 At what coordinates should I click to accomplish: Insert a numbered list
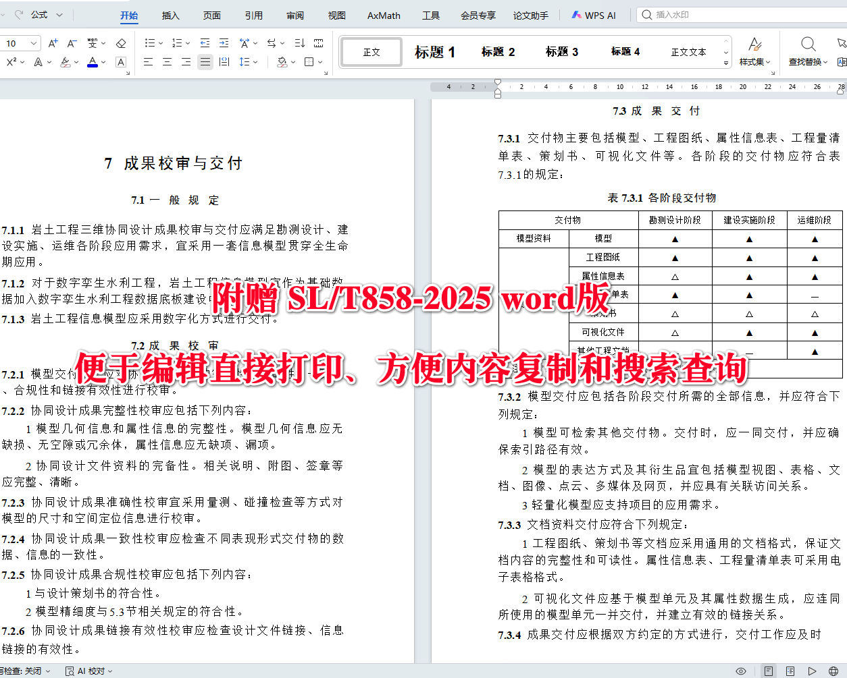coord(177,43)
